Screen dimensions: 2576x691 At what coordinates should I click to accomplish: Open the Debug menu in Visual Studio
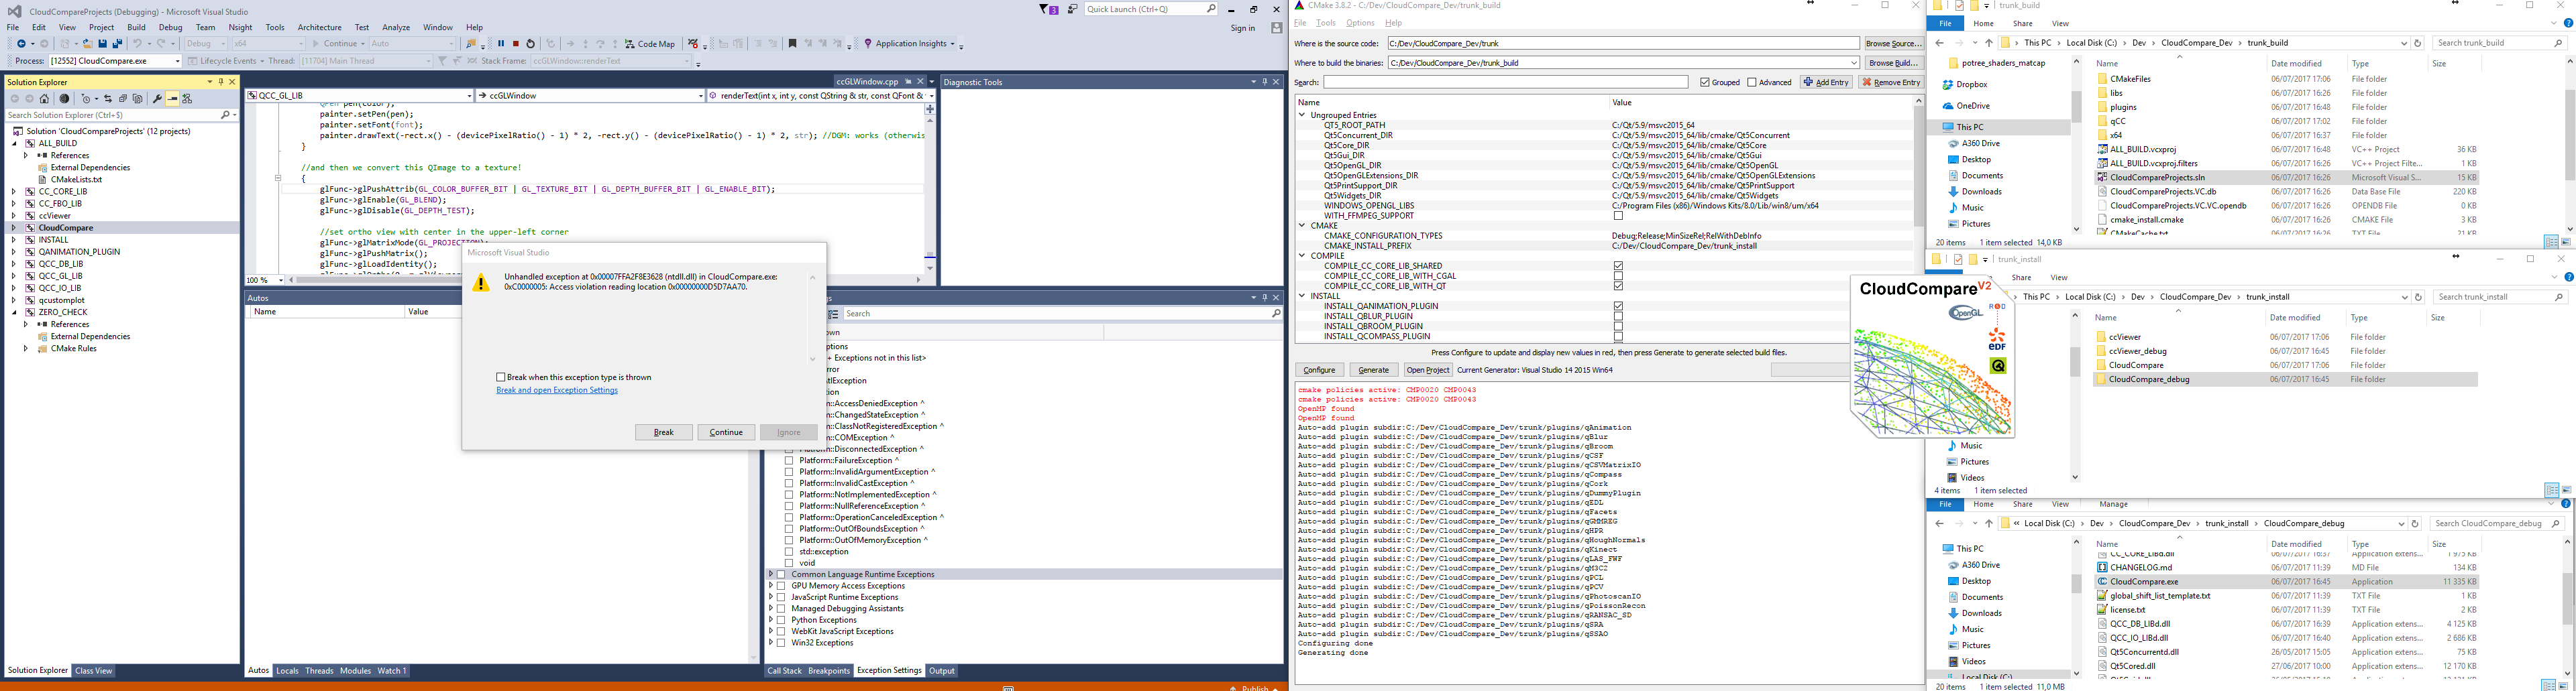[171, 27]
